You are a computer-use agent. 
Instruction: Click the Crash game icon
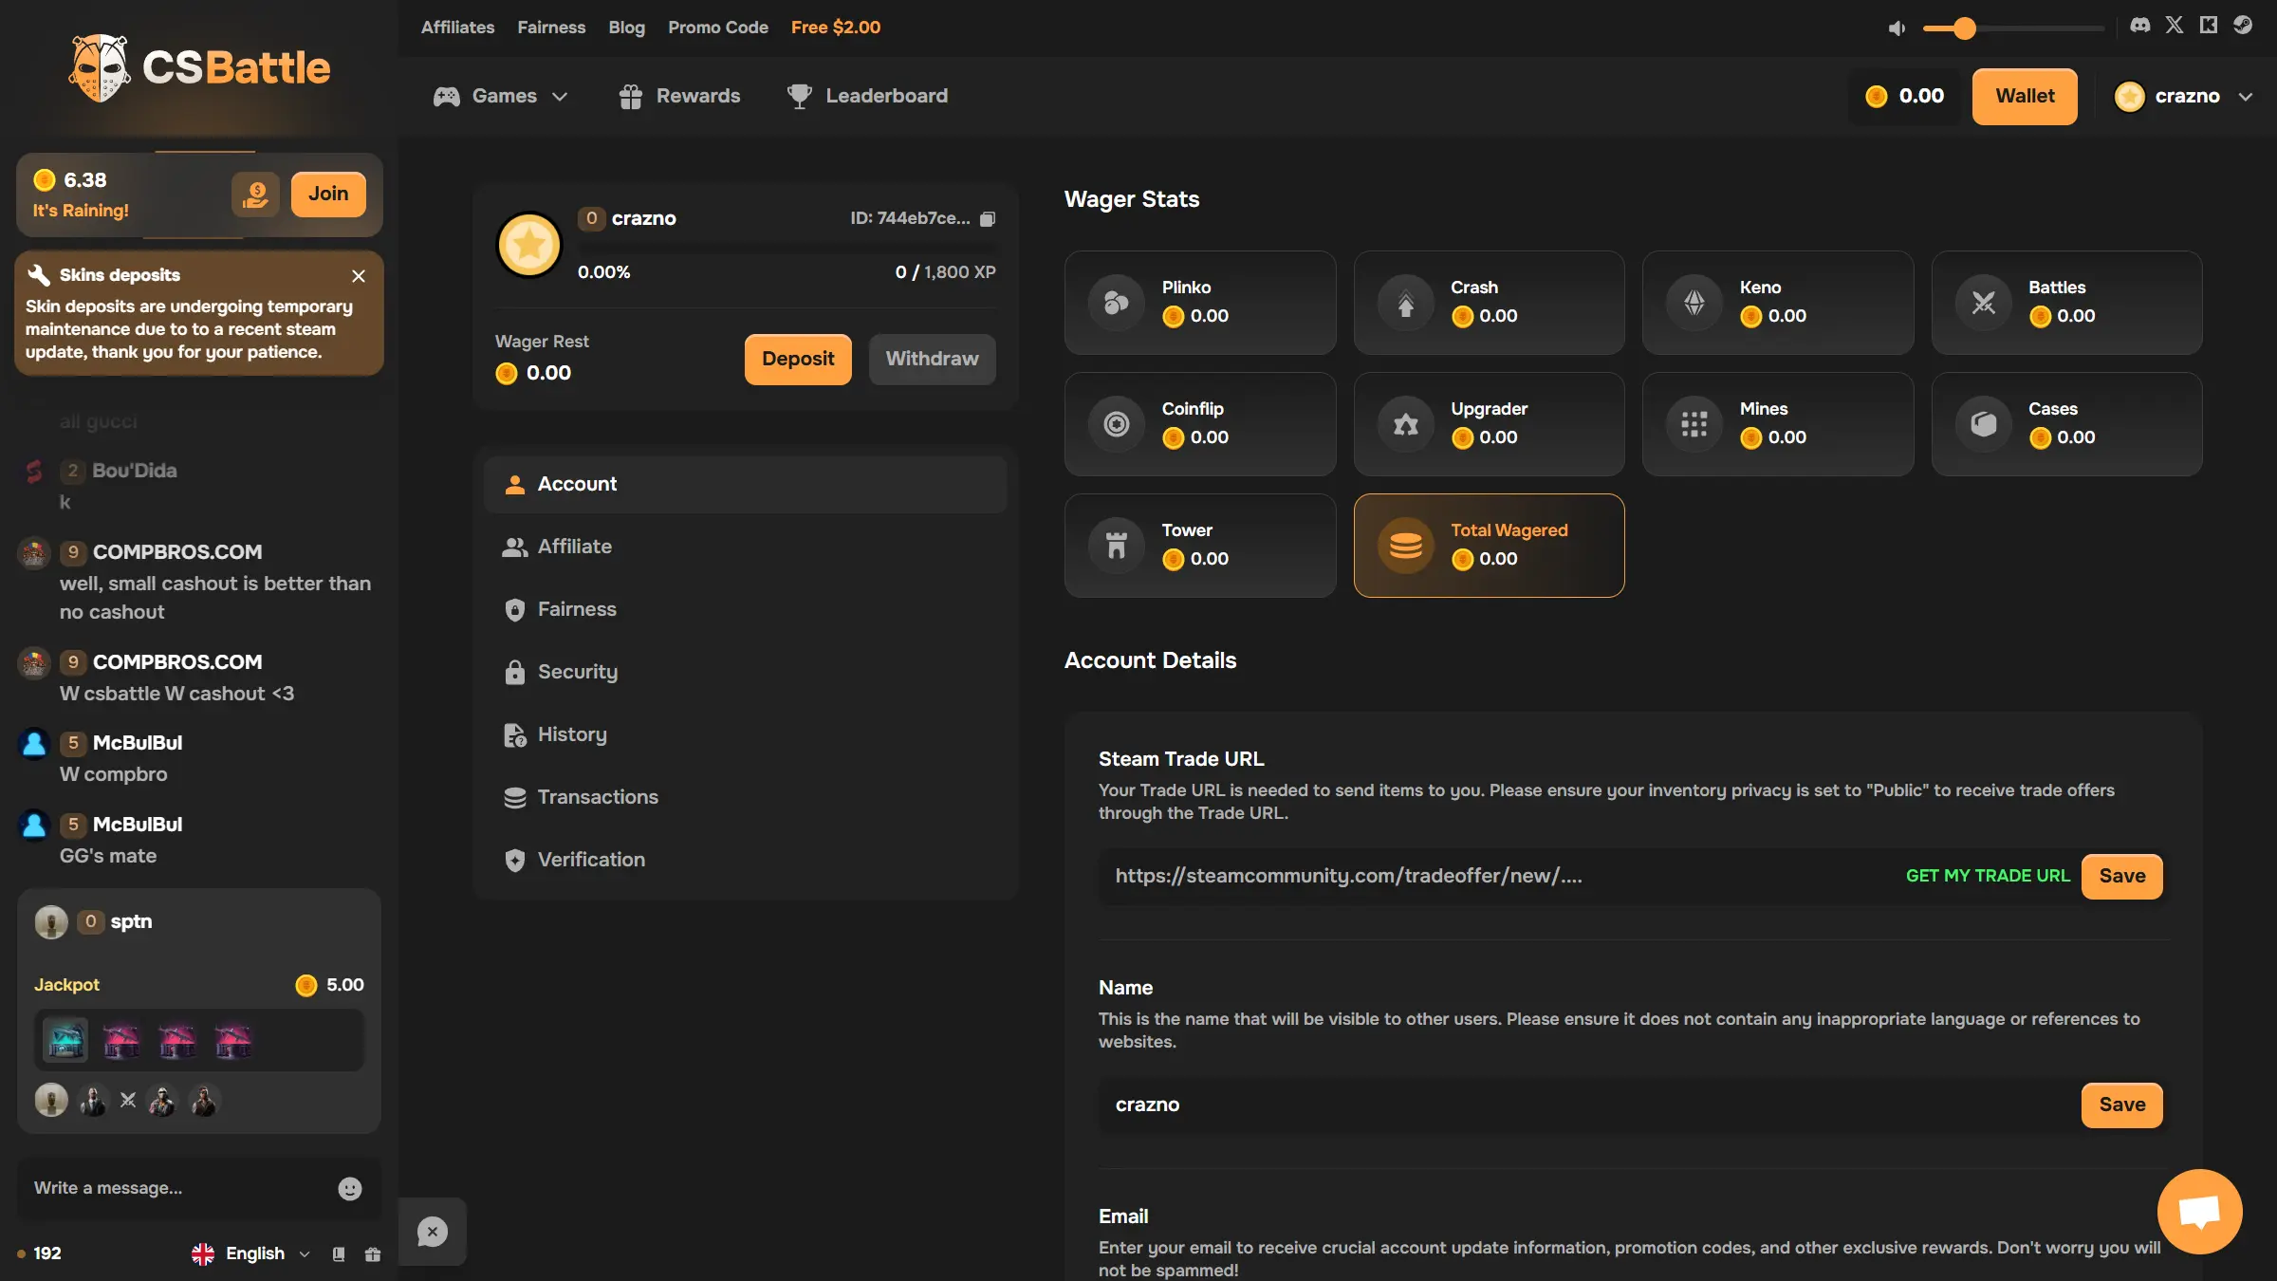tap(1406, 303)
